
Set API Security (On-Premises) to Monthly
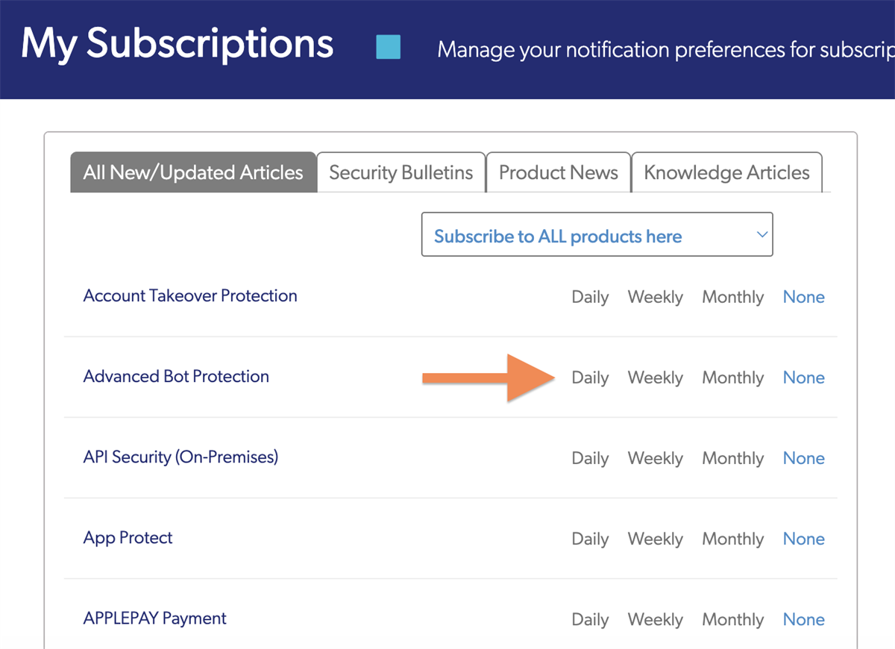(732, 458)
